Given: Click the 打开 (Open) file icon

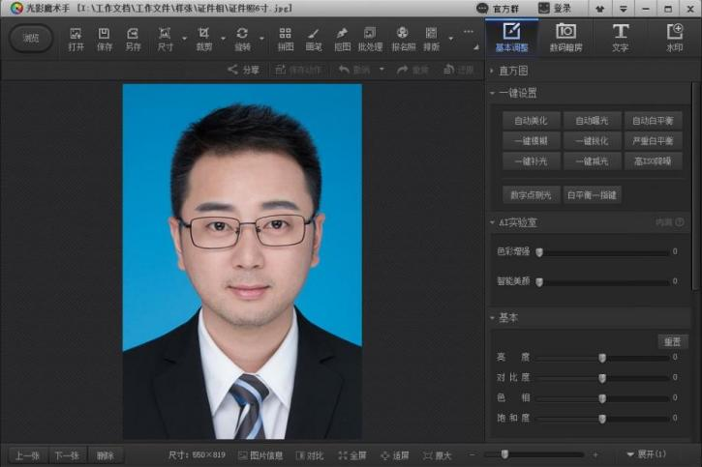Looking at the screenshot, I should point(76,39).
